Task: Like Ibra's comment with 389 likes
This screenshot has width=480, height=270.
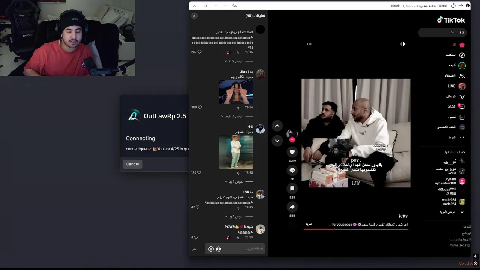Action: (x=199, y=107)
